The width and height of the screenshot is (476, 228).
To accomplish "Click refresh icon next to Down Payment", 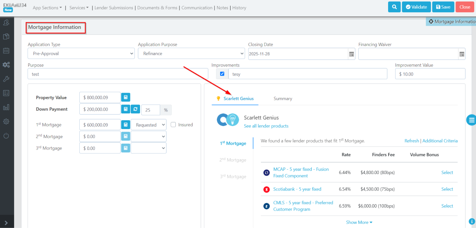I will click(x=136, y=109).
